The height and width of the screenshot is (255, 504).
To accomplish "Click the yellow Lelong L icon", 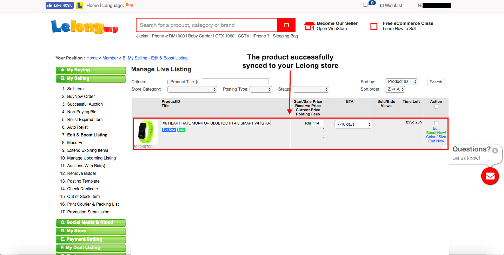I will point(80,5).
